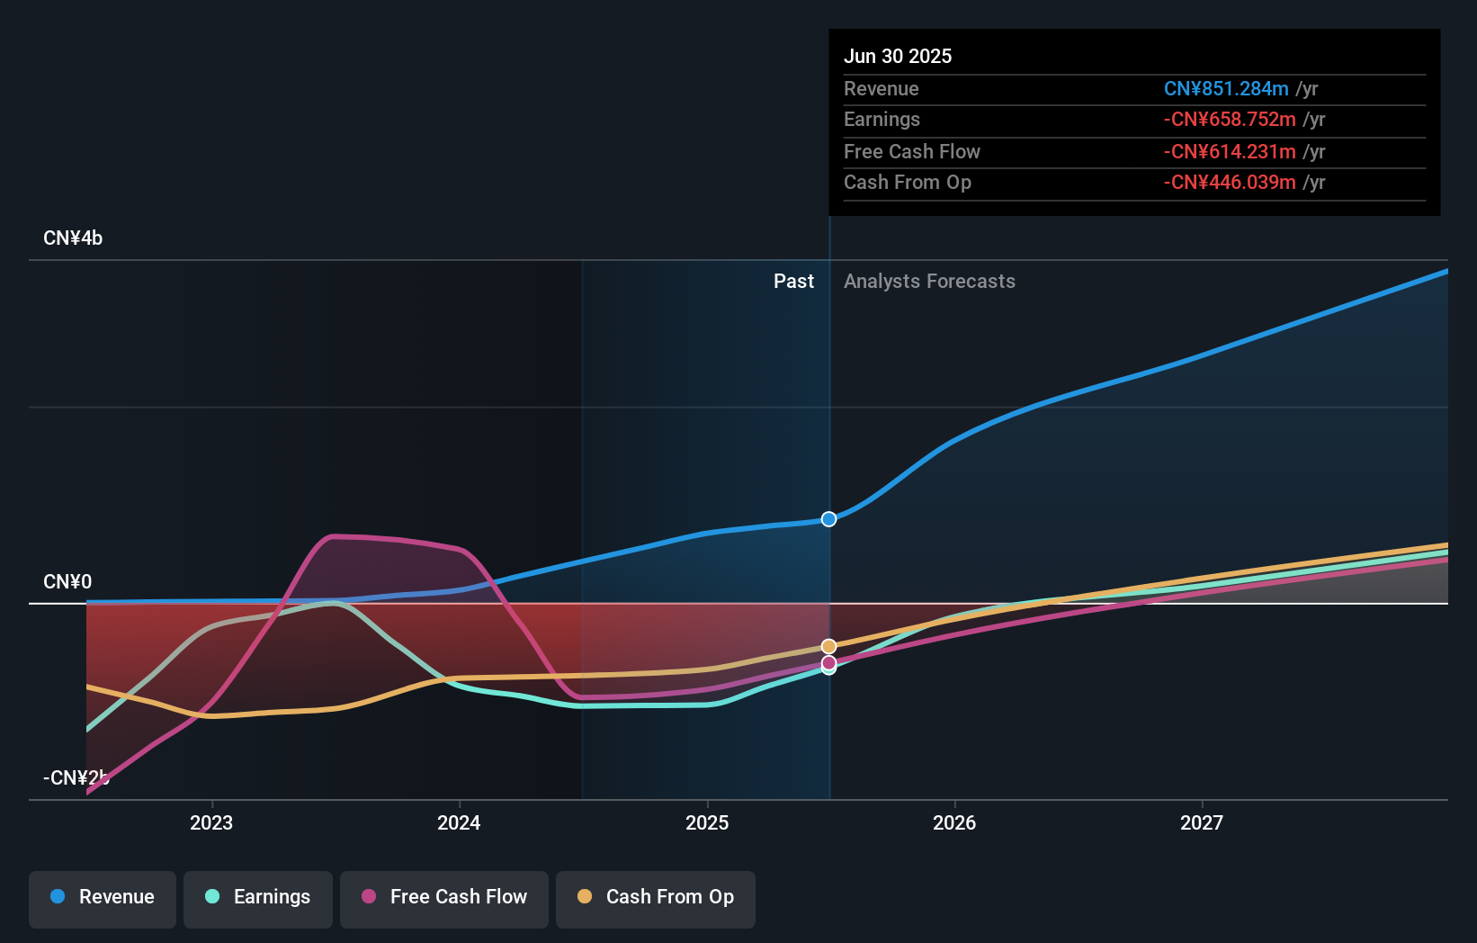Click the 2027 x-axis label

(1202, 822)
